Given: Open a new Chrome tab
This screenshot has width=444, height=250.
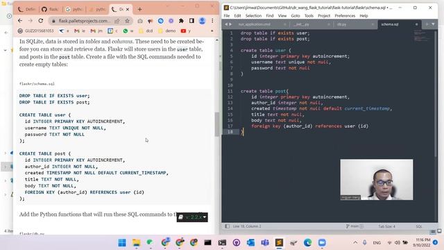Looking at the screenshot, I should [139, 9].
